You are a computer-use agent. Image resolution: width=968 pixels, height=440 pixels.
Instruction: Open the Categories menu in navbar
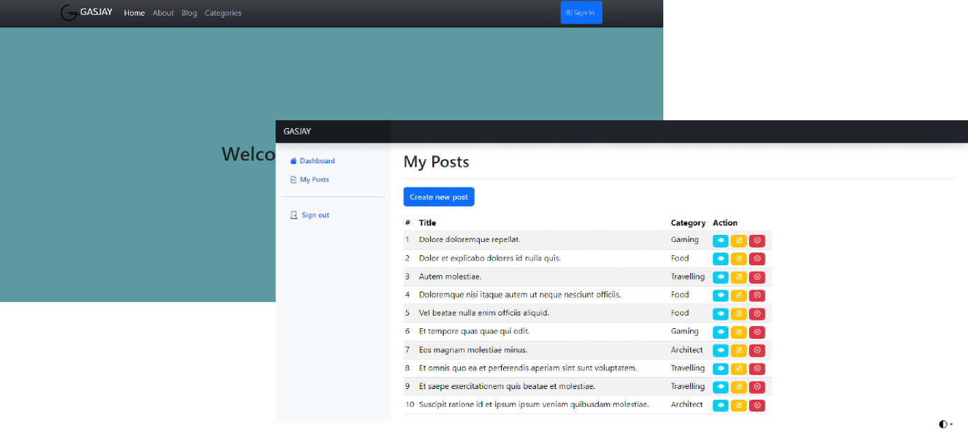(223, 13)
